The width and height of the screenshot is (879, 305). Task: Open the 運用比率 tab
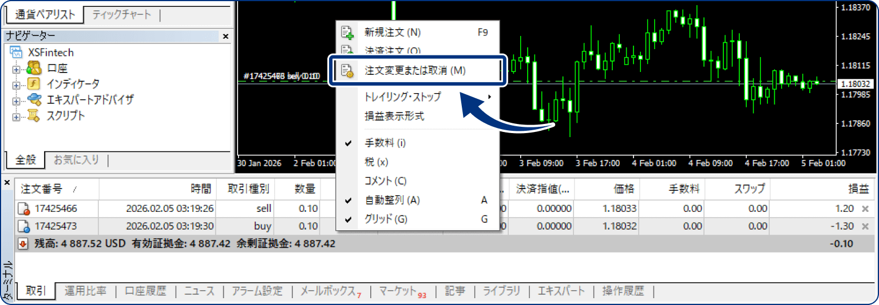coord(85,291)
